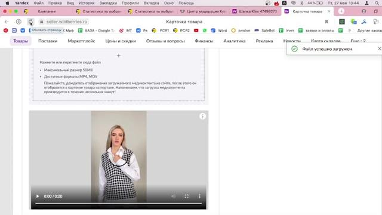The height and width of the screenshot is (215, 382).
Task: Open the Вкладка menu
Action: click(x=151, y=3)
